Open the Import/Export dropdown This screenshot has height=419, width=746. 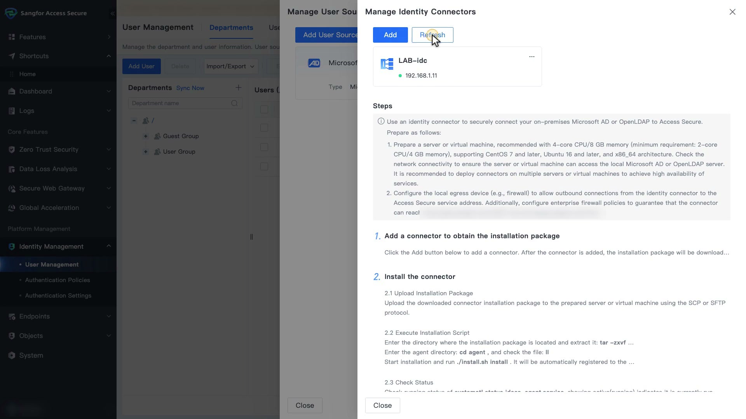pos(231,66)
